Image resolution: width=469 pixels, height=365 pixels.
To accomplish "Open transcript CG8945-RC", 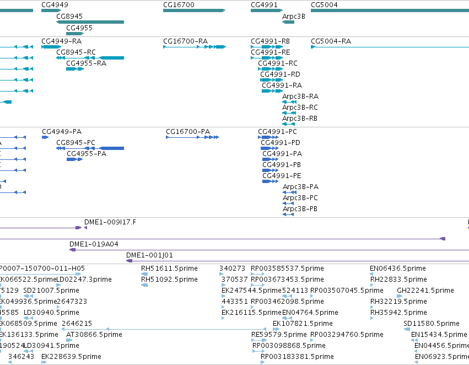I will point(76,52).
